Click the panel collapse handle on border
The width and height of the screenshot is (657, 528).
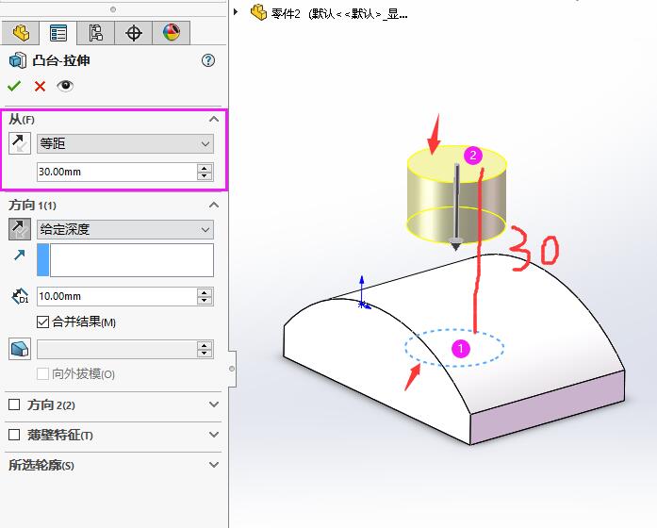pyautogui.click(x=232, y=369)
